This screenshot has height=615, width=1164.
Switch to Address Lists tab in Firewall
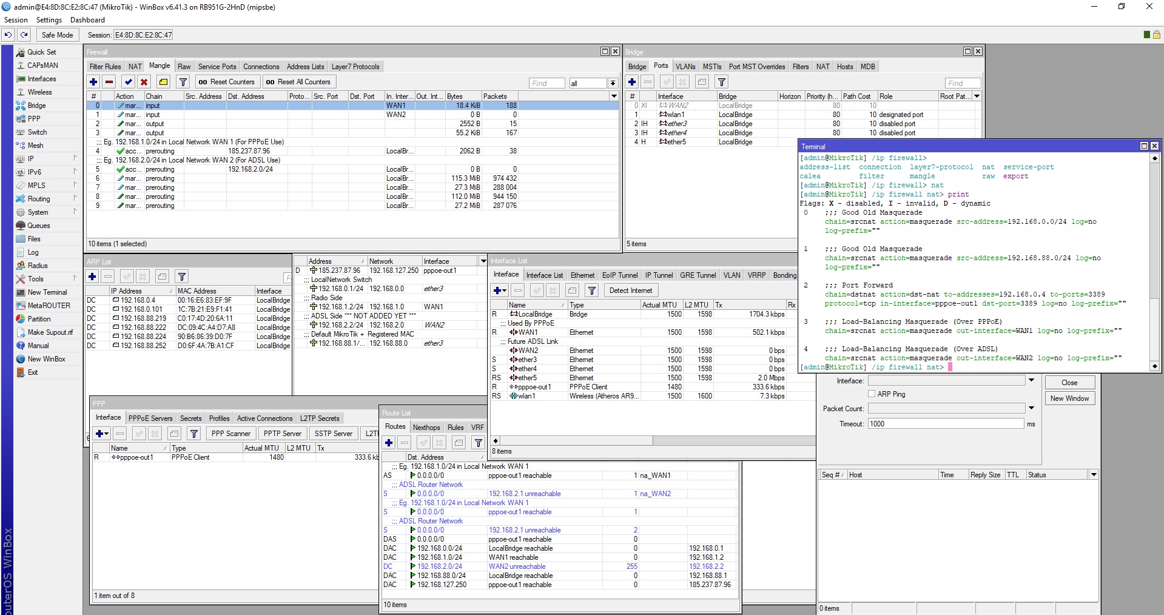(305, 67)
